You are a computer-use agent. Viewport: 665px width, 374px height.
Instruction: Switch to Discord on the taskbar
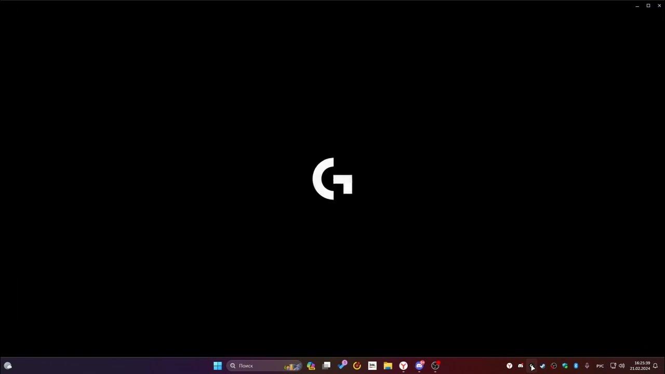click(x=419, y=366)
